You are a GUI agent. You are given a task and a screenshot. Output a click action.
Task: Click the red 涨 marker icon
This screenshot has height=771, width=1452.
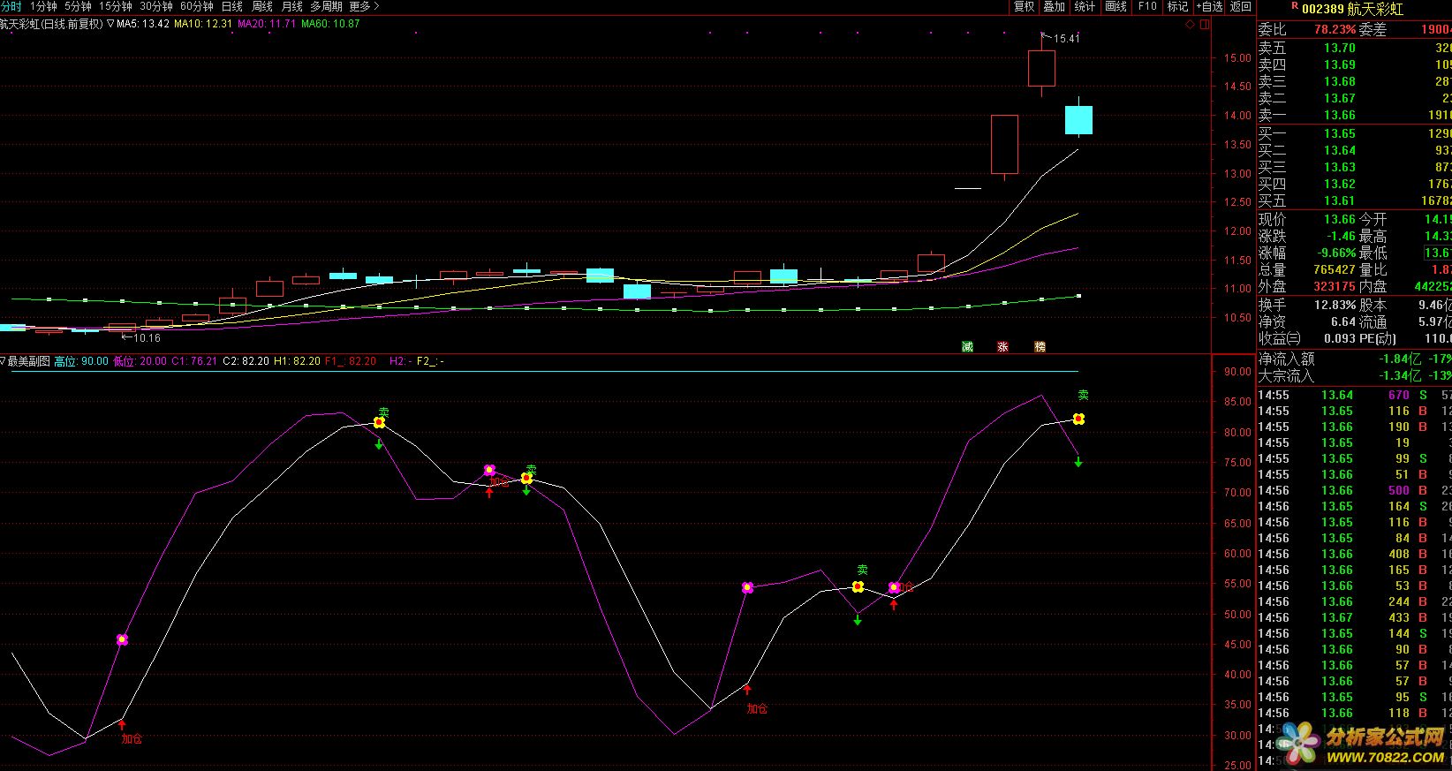tap(1002, 347)
